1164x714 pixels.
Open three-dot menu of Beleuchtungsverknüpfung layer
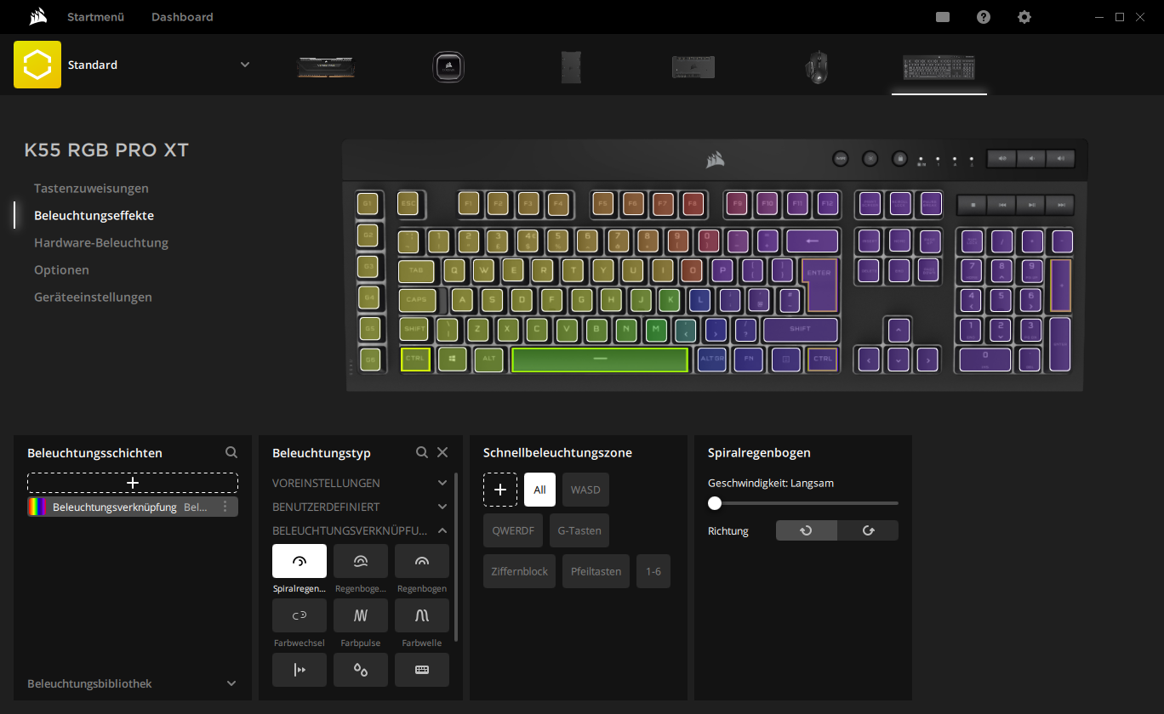point(225,507)
